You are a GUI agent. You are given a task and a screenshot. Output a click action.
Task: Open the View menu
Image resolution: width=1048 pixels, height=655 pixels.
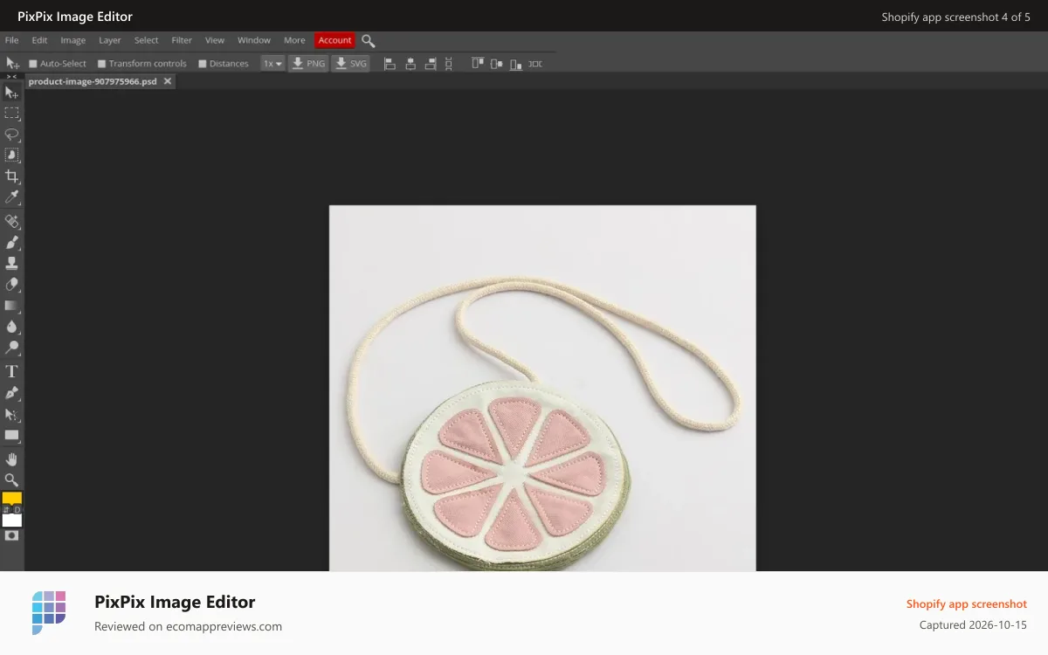[215, 40]
